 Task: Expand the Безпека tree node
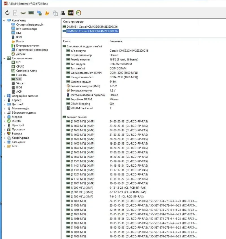4,134
